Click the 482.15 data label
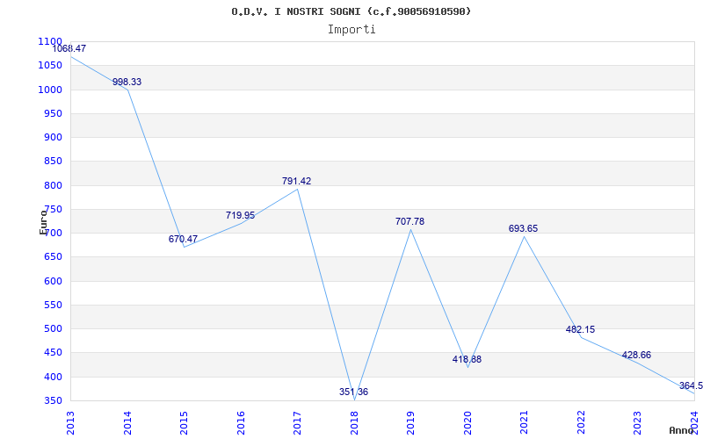Image resolution: width=703 pixels, height=439 pixels. 580,330
